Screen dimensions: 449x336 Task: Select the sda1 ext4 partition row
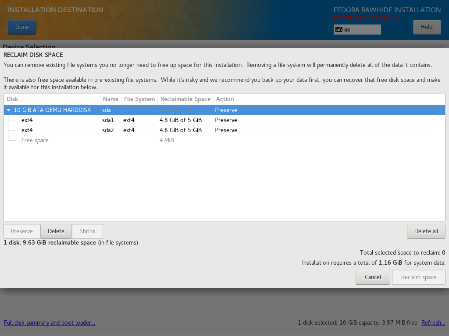click(x=224, y=120)
